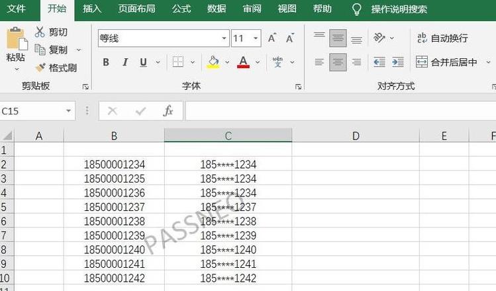The width and height of the screenshot is (496, 291).
Task: Click the insert function fx icon
Action: tap(168, 111)
